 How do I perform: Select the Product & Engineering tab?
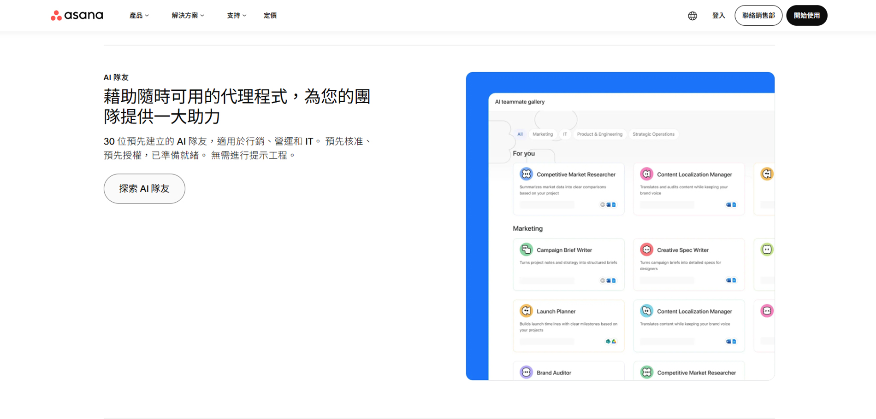click(600, 134)
